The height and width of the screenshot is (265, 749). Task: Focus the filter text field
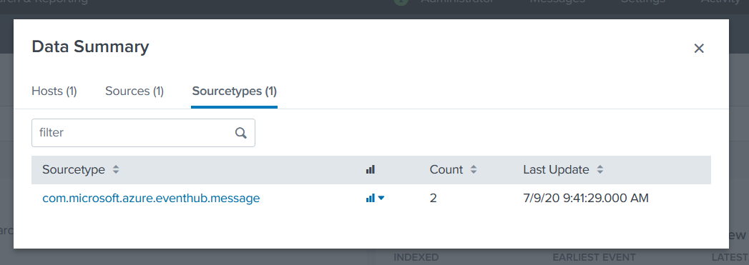[143, 133]
